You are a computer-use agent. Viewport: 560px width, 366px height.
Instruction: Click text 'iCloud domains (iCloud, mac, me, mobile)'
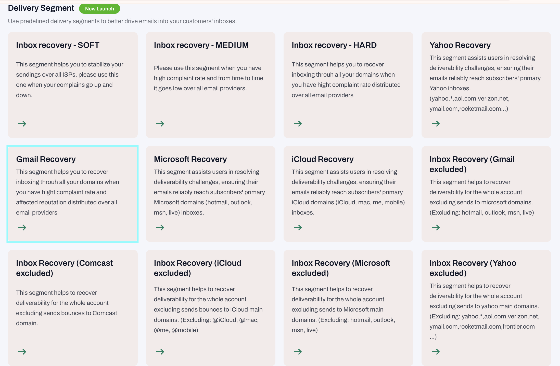(x=348, y=202)
